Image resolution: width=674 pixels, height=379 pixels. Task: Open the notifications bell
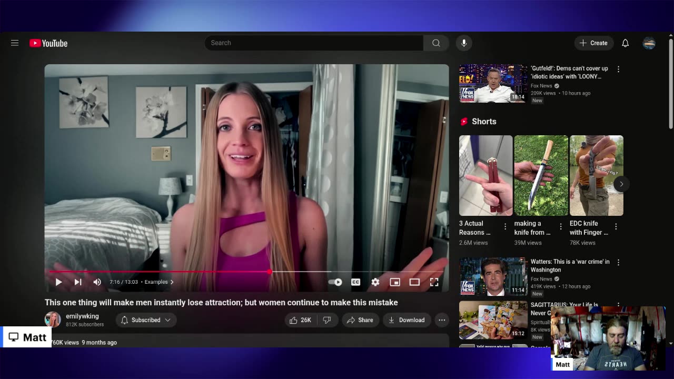click(625, 43)
